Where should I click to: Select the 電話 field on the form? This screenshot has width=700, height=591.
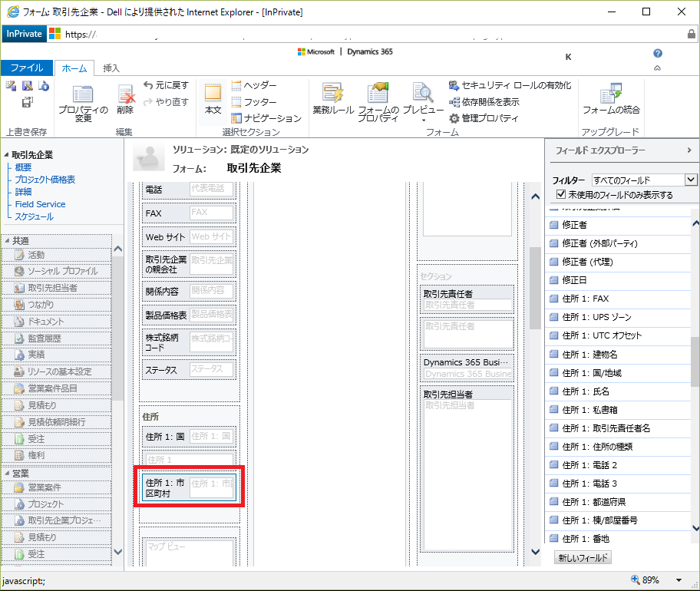point(189,190)
